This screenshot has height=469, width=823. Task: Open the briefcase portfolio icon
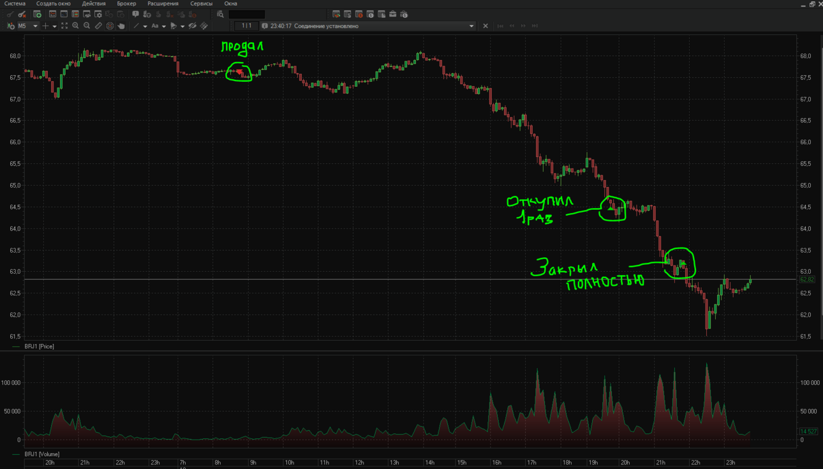(392, 14)
